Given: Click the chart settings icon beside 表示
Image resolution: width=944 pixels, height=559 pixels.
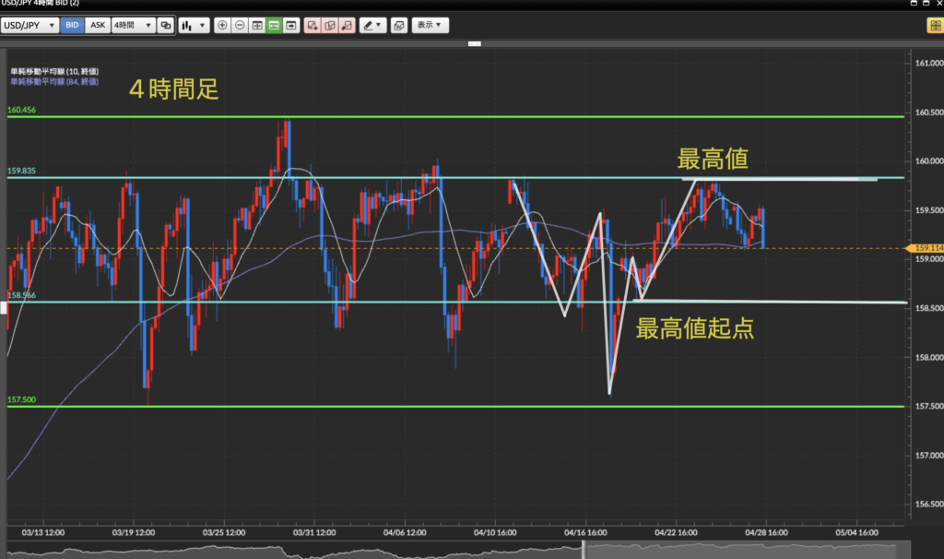Looking at the screenshot, I should tap(398, 26).
